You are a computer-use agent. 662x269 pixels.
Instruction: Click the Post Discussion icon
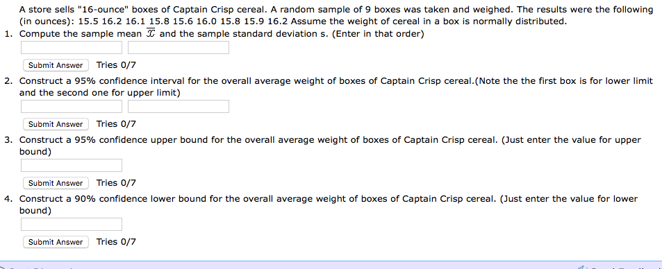point(3,268)
